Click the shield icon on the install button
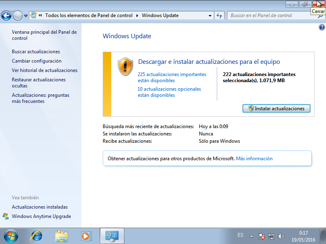 point(251,108)
